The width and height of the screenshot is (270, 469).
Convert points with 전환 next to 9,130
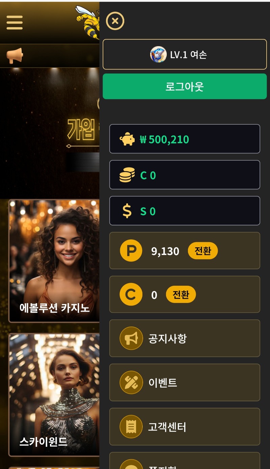click(x=203, y=251)
